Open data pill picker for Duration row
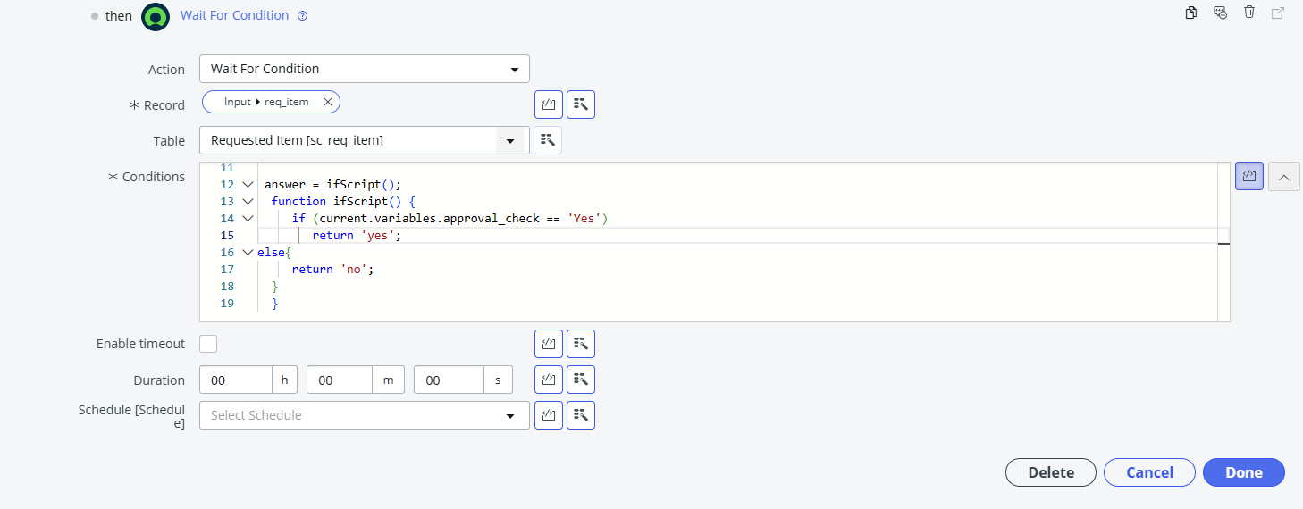1303x509 pixels. tap(581, 380)
